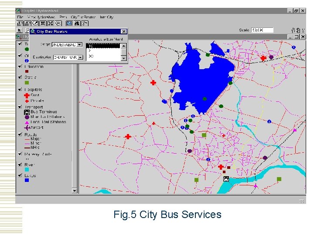314x235 pixels.
Task: Click the purple circle Main Rail Stations symbol
Action: click(27, 117)
